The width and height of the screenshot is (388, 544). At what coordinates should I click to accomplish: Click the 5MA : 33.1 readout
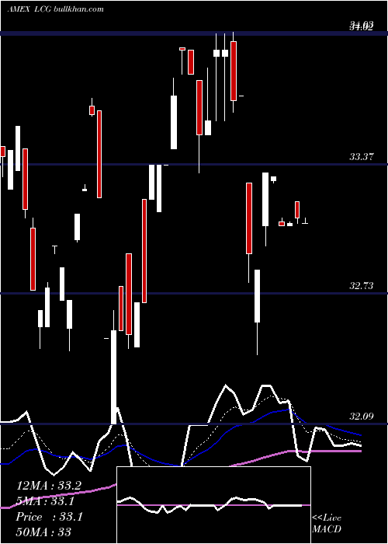[x=45, y=501]
